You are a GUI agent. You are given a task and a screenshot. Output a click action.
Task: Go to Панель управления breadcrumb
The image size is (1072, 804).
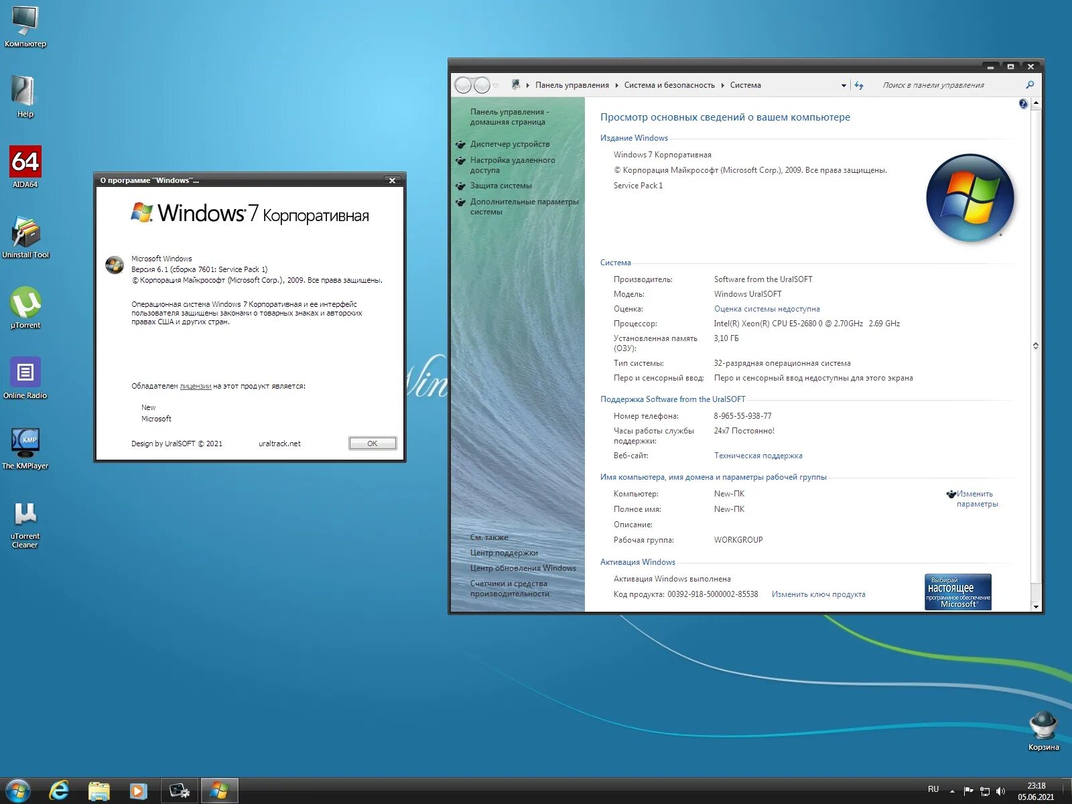coord(572,85)
